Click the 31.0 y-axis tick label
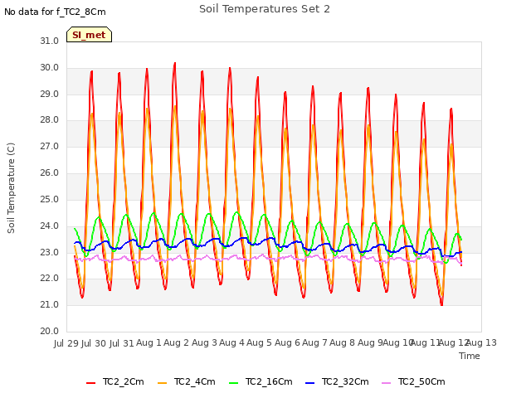This screenshot has width=531, height=398. (50, 41)
